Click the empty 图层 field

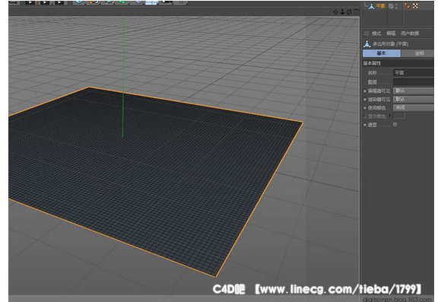tap(414, 82)
